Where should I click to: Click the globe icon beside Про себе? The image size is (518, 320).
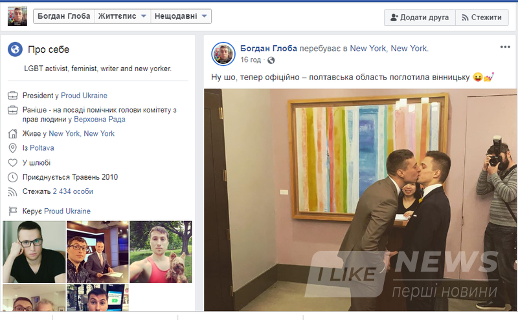[x=15, y=50]
